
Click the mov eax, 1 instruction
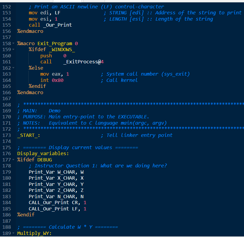[54, 74]
